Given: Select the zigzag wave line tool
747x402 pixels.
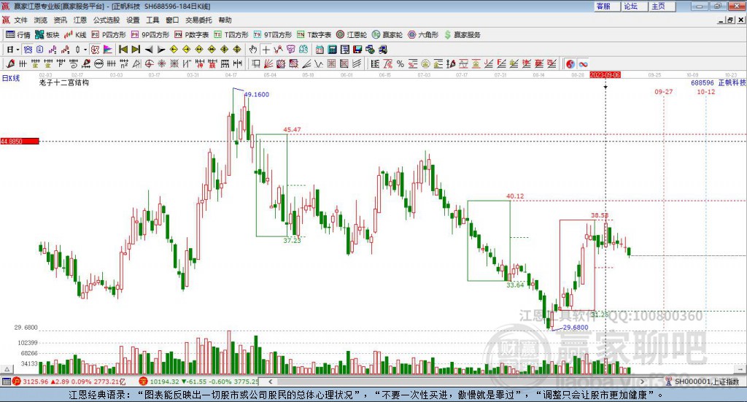Looking at the screenshot, I should [318, 63].
